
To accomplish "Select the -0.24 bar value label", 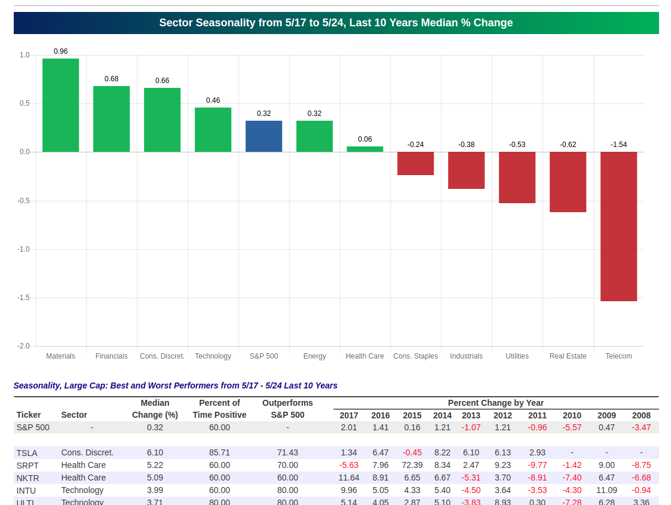I will pos(415,145).
